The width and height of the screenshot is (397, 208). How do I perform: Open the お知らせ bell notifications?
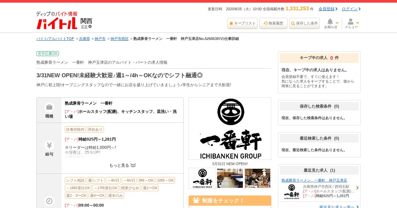coord(331,23)
